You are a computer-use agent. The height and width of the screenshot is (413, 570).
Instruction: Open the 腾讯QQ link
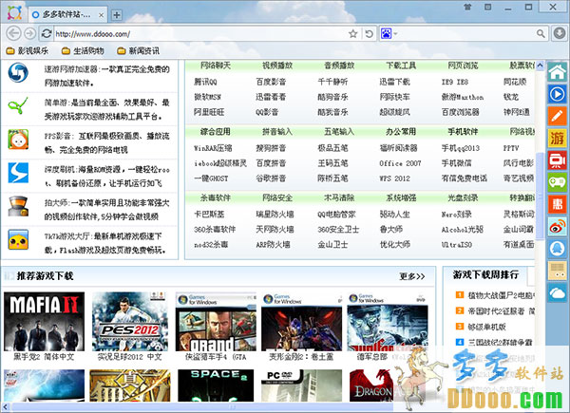point(205,82)
